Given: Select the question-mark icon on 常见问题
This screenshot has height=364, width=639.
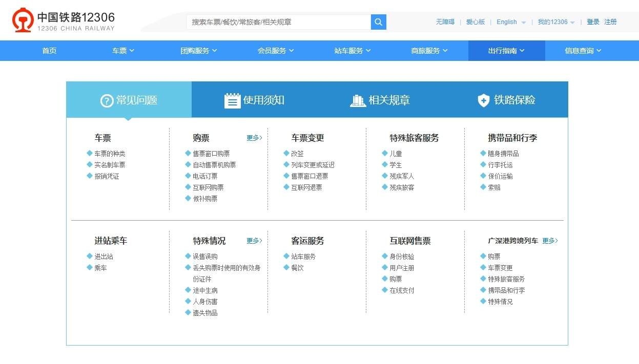Looking at the screenshot, I should click(x=106, y=100).
